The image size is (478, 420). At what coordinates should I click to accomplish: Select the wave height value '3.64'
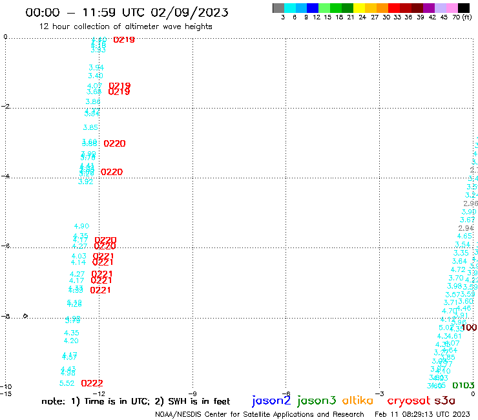459,262
